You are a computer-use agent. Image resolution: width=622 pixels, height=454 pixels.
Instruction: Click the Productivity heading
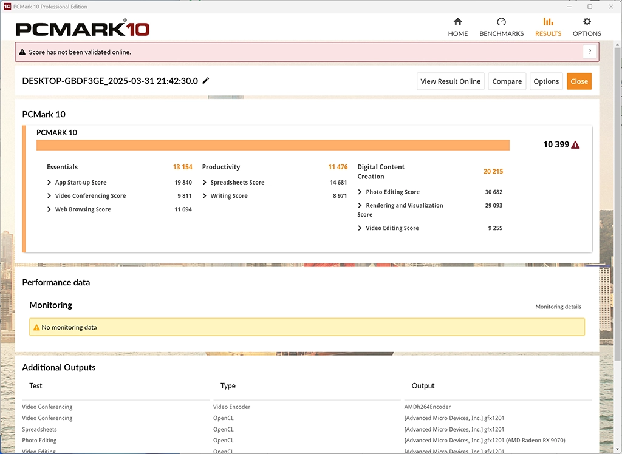[221, 167]
